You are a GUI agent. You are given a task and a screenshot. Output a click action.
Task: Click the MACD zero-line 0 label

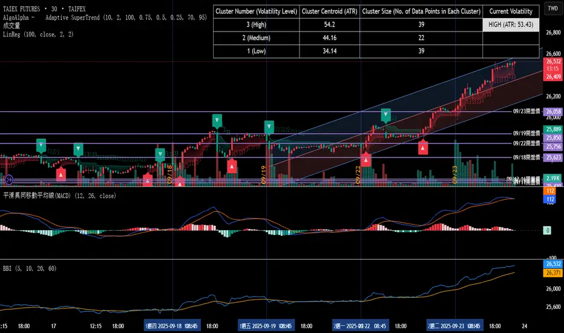pos(547,231)
